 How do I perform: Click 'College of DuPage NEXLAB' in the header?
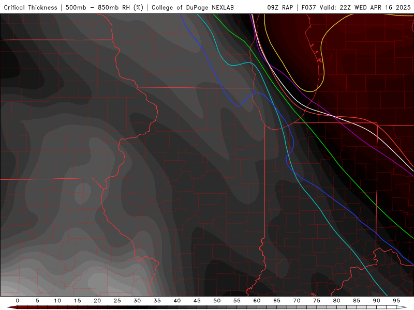(193, 8)
